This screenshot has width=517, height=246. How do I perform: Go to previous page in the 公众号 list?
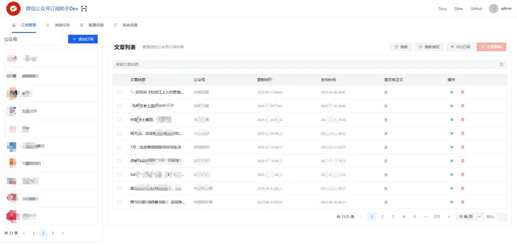(x=24, y=233)
